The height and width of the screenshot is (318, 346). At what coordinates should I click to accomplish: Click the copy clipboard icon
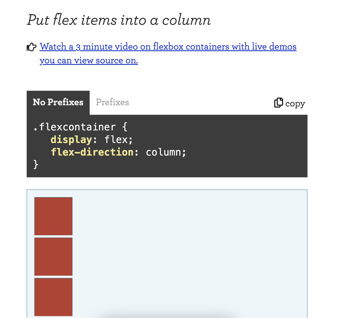point(279,103)
